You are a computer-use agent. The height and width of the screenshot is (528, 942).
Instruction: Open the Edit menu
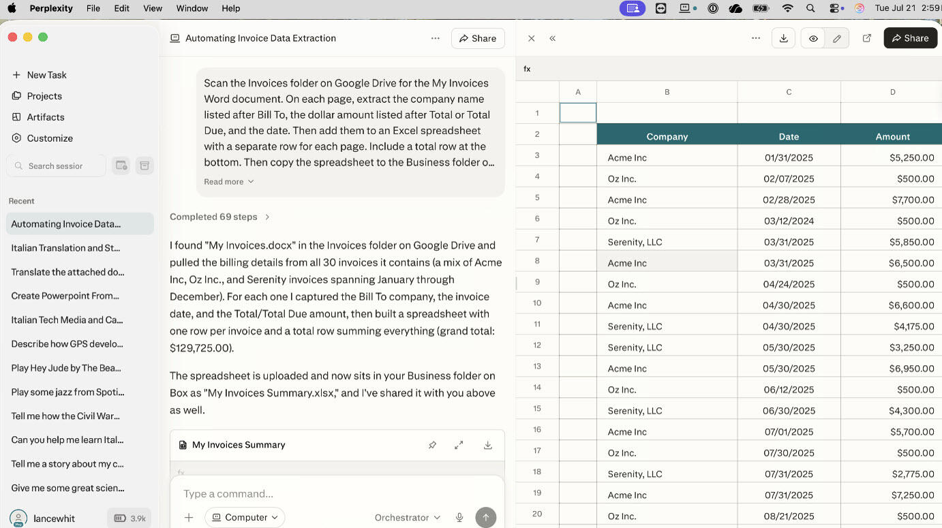pyautogui.click(x=122, y=8)
